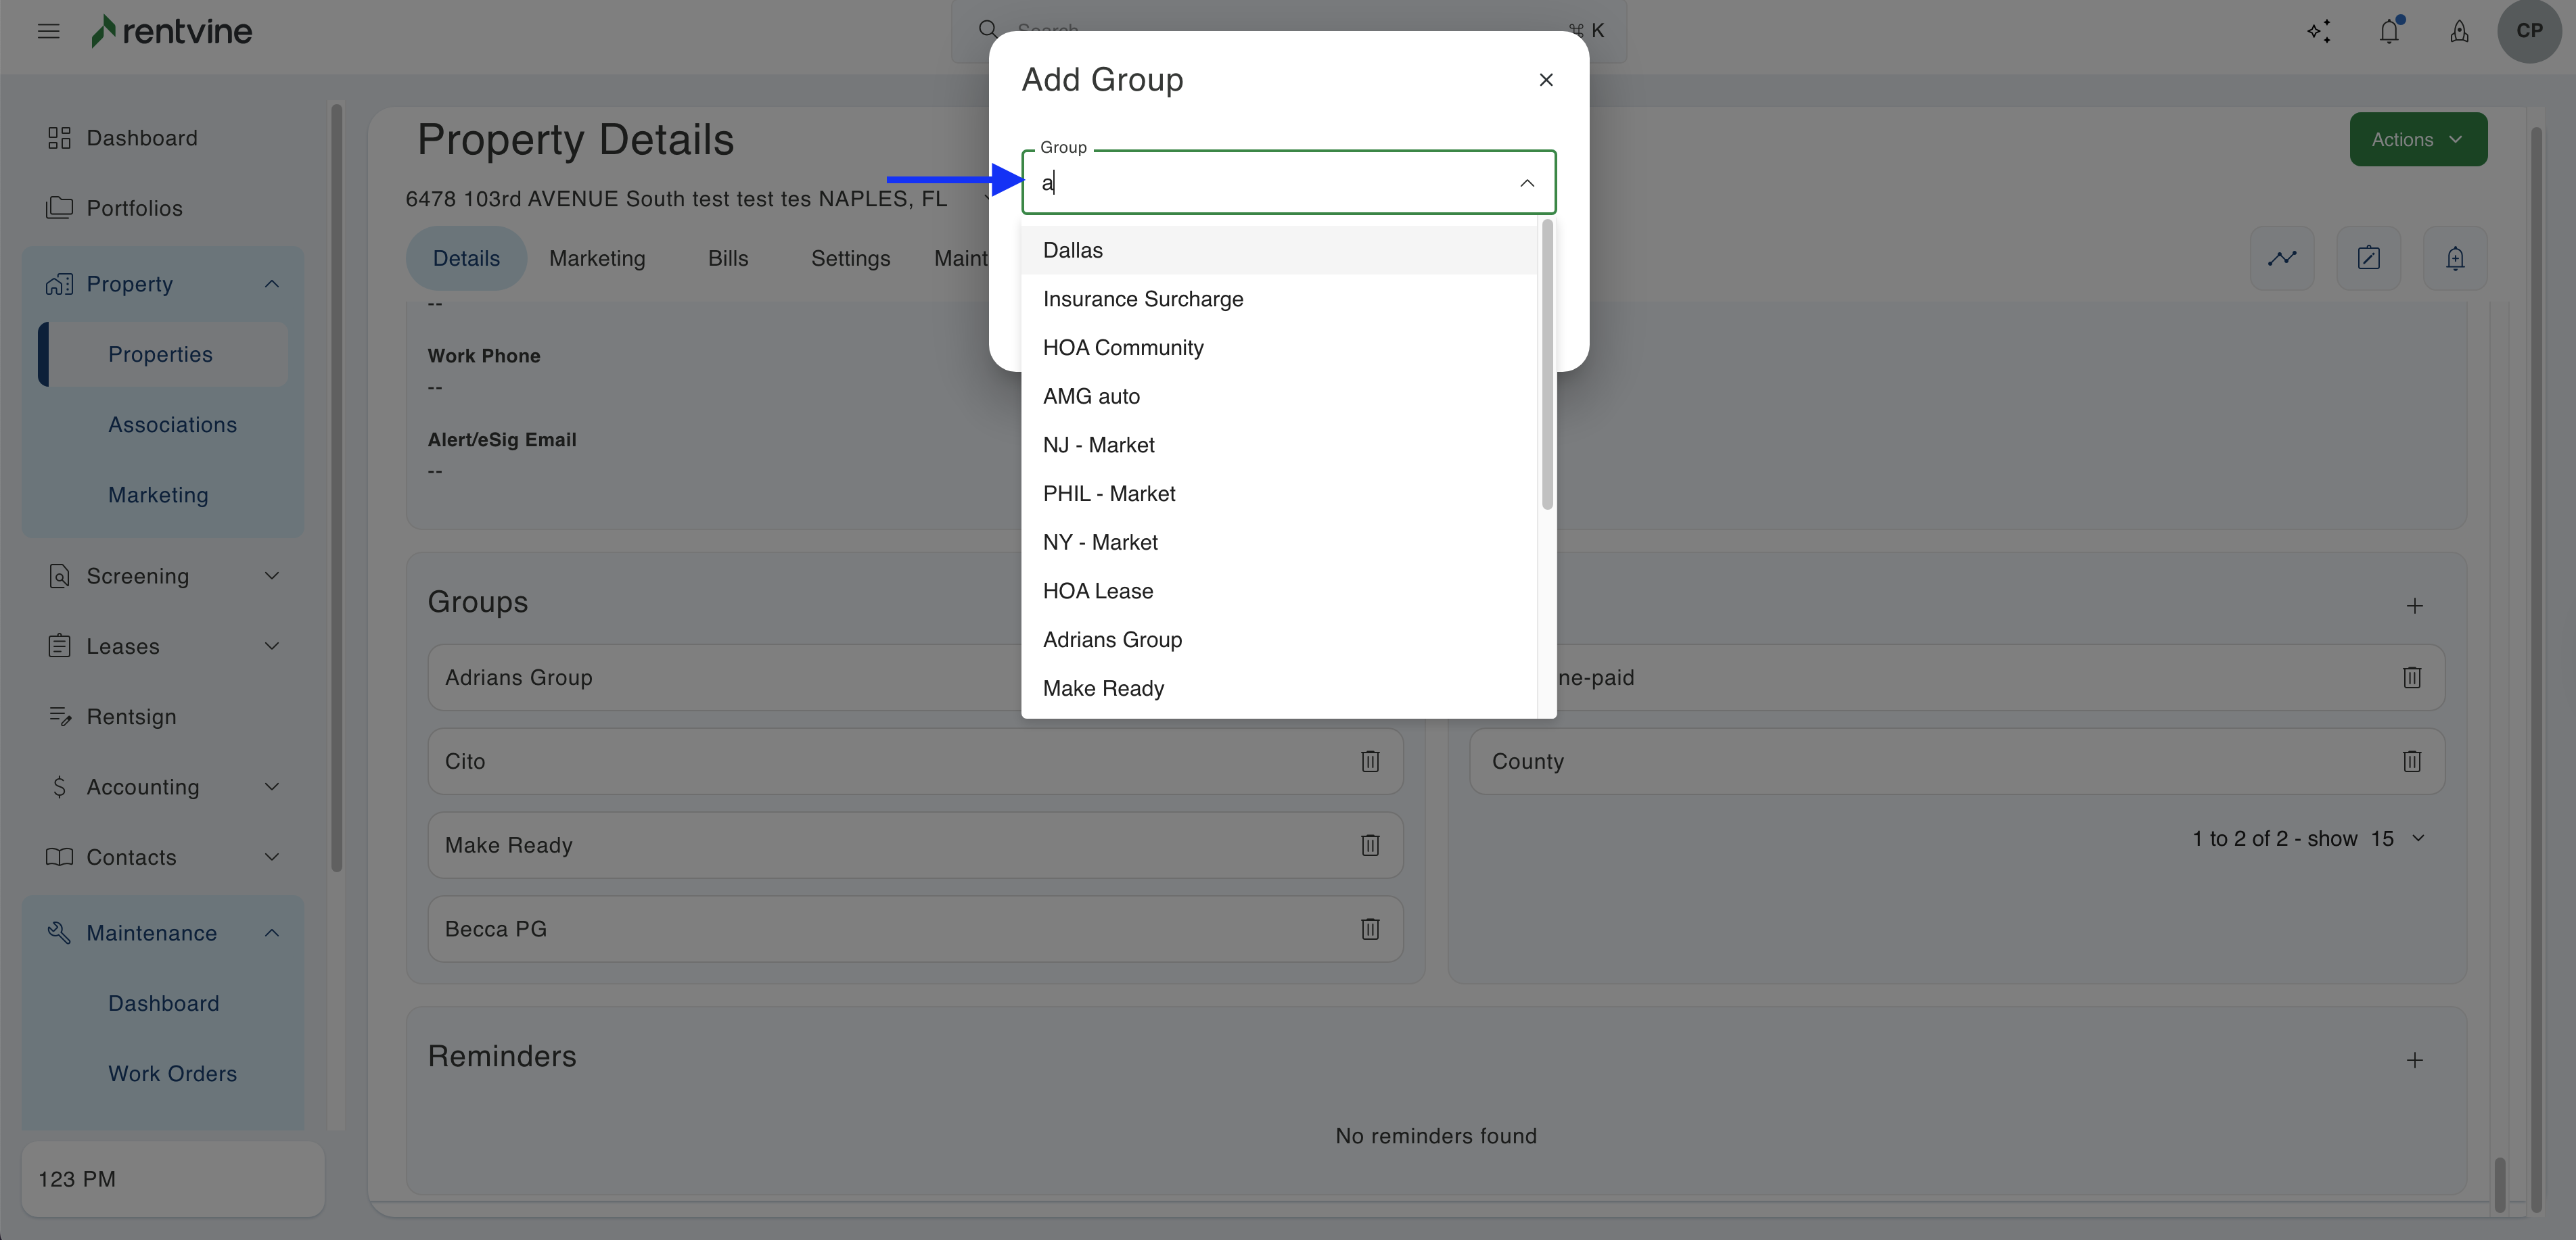Open the notifications bell
Screen dimensions: 2576x1240
[x=2389, y=31]
